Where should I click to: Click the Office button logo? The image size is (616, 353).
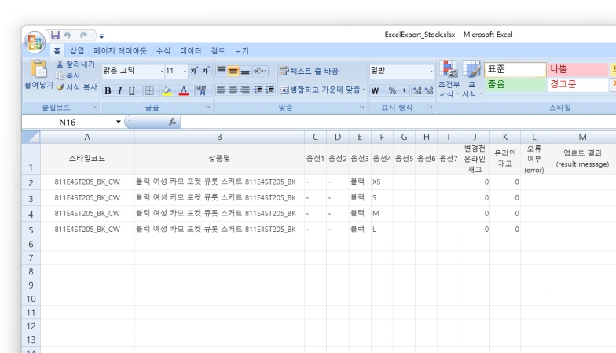(35, 42)
